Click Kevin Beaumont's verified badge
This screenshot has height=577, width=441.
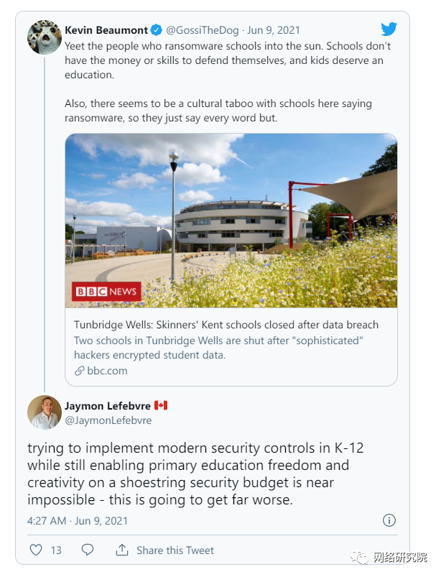pyautogui.click(x=156, y=30)
